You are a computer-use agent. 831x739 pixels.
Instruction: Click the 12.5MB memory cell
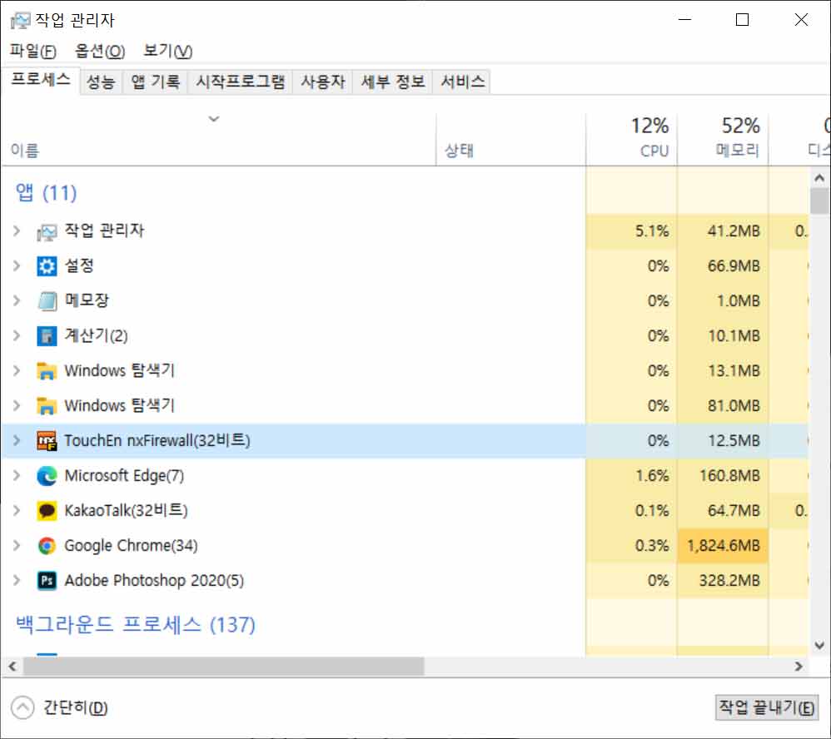[723, 441]
